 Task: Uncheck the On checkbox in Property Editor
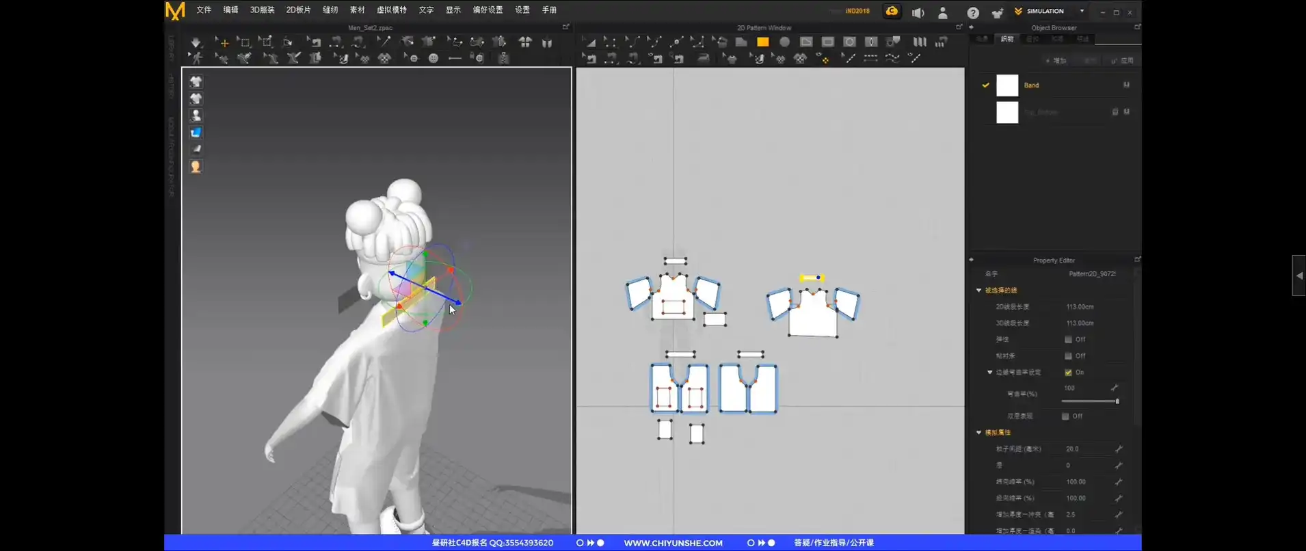1068,373
